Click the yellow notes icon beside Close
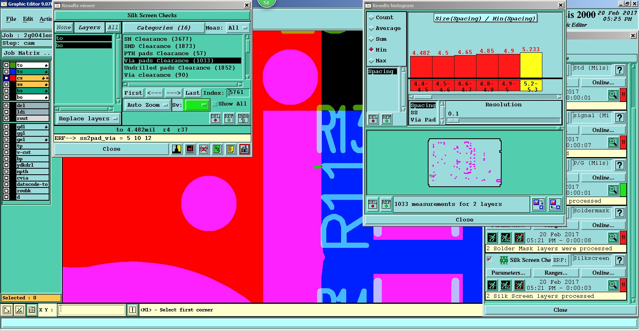 click(230, 149)
